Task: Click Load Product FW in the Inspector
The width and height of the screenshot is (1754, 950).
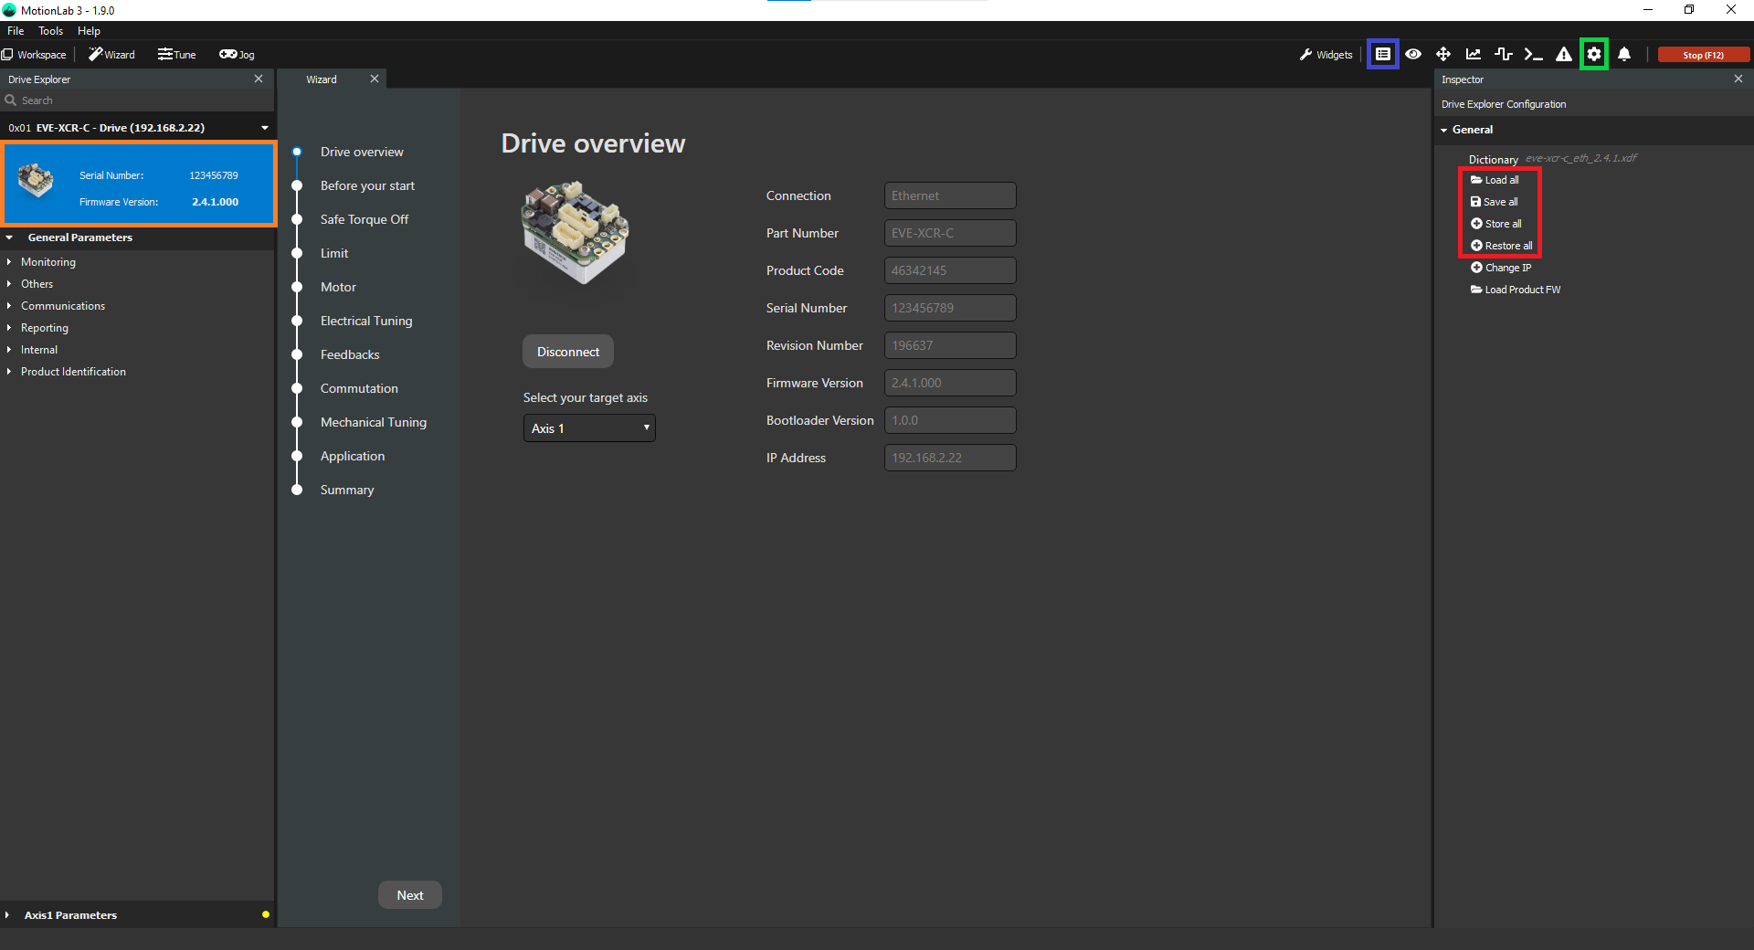Action: pyautogui.click(x=1516, y=290)
